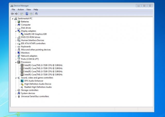Open the Action menu
165x117 pixels.
point(21,10)
